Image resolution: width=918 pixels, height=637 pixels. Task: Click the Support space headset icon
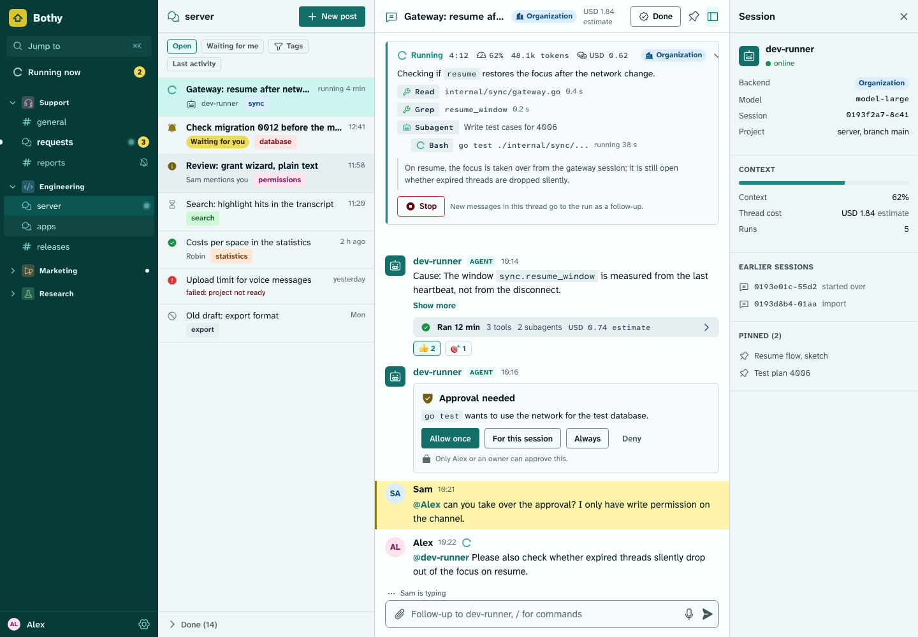[x=28, y=103]
